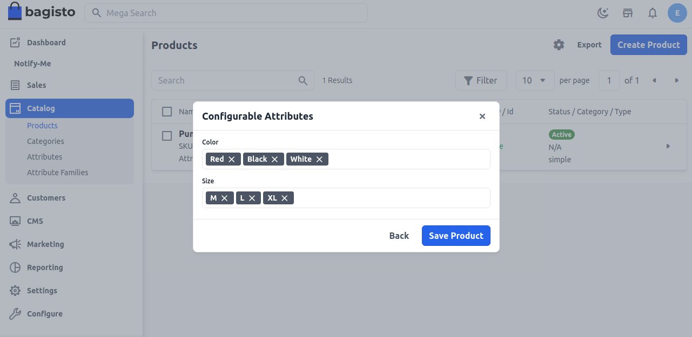This screenshot has width=692, height=337.
Task: Click the Save Product button
Action: click(456, 236)
